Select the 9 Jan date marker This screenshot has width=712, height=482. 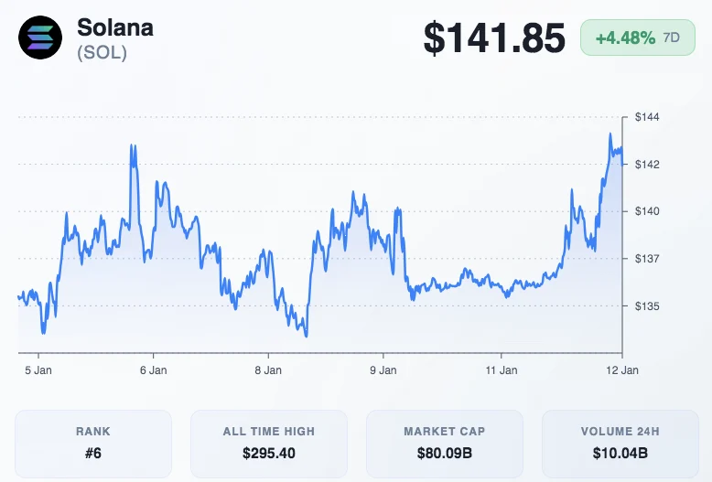coord(383,370)
